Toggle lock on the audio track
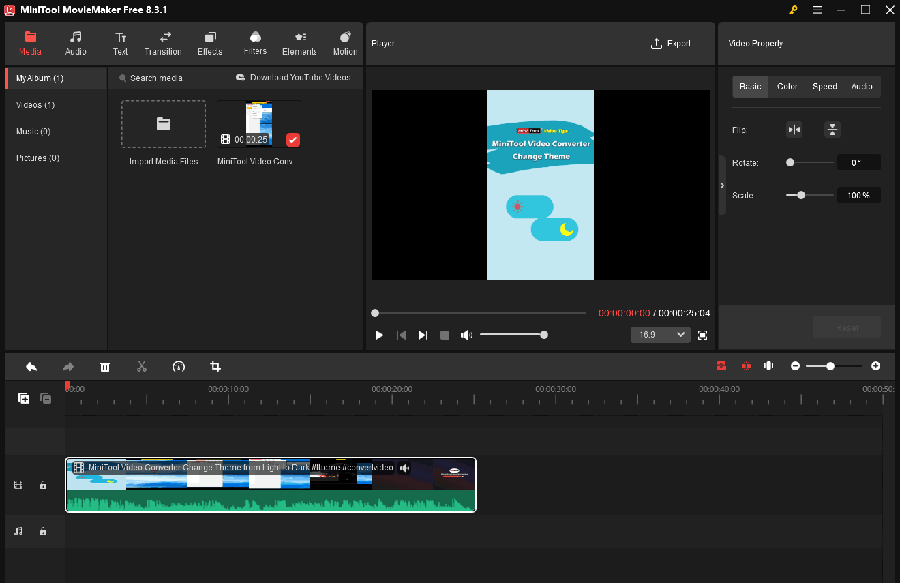Viewport: 900px width, 583px height. (x=43, y=531)
